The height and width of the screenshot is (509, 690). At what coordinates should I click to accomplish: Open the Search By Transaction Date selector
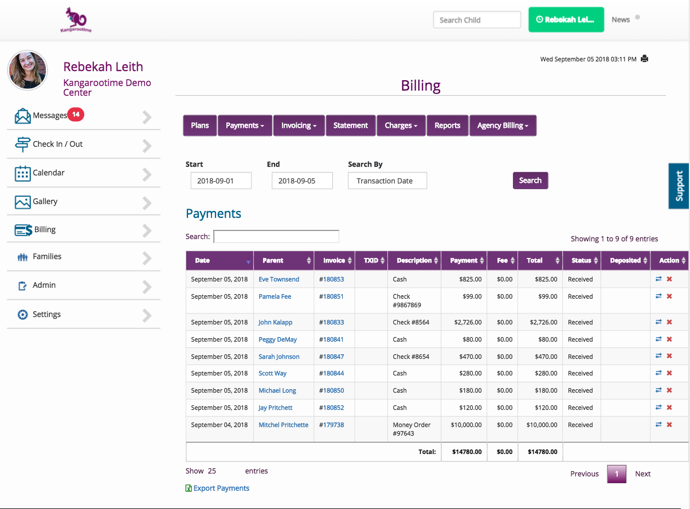pos(387,181)
